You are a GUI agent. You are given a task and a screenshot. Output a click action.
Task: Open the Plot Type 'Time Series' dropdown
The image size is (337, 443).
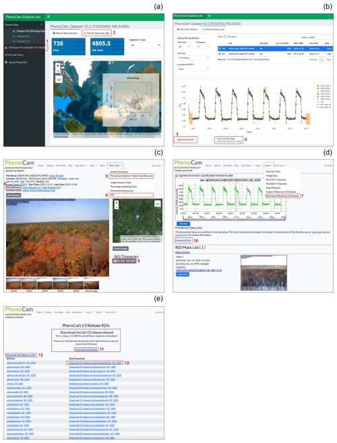click(194, 57)
